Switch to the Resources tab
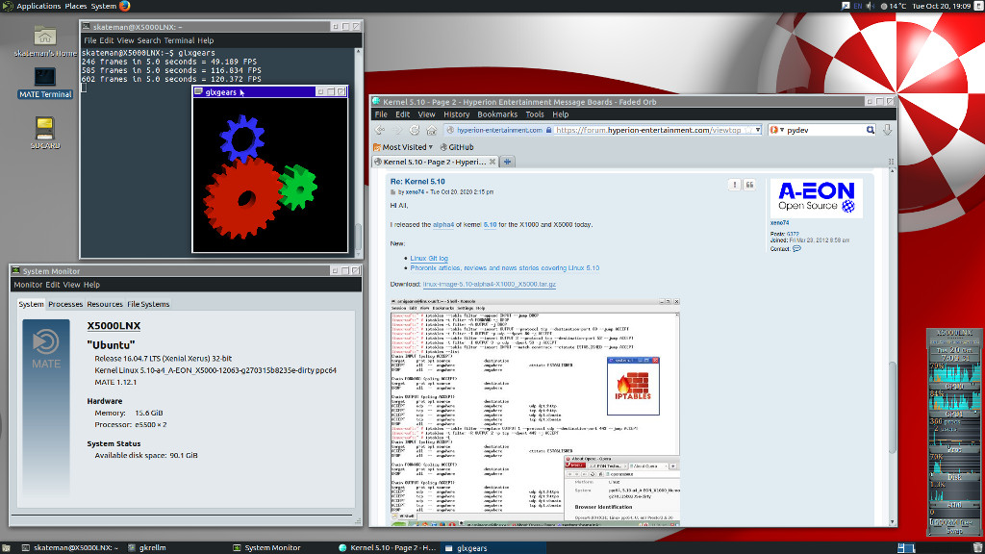 coord(104,304)
